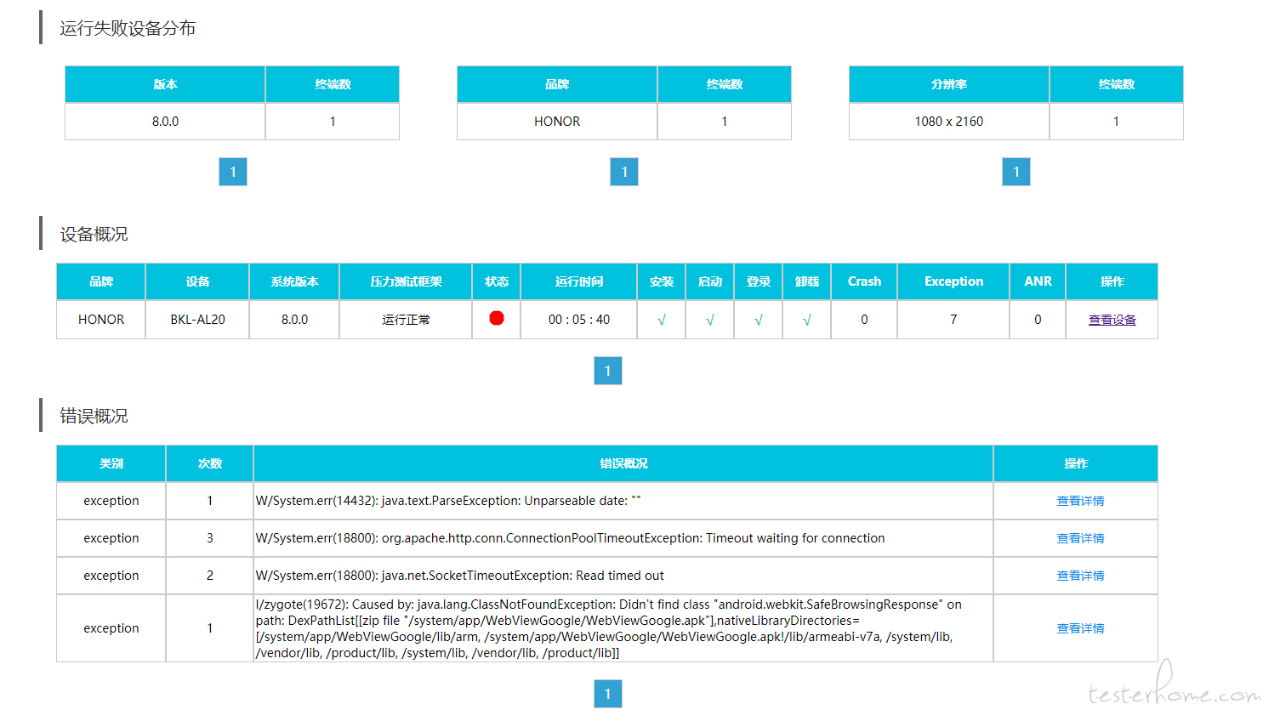
Task: Click the Crash column header
Action: 864,281
